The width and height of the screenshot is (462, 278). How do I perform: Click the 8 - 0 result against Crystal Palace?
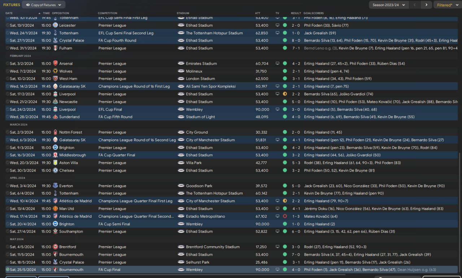point(296,40)
